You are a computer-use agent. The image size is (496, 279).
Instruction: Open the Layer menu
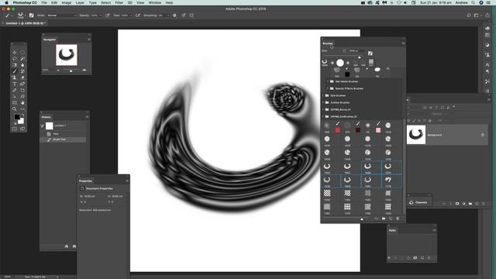pyautogui.click(x=80, y=2)
